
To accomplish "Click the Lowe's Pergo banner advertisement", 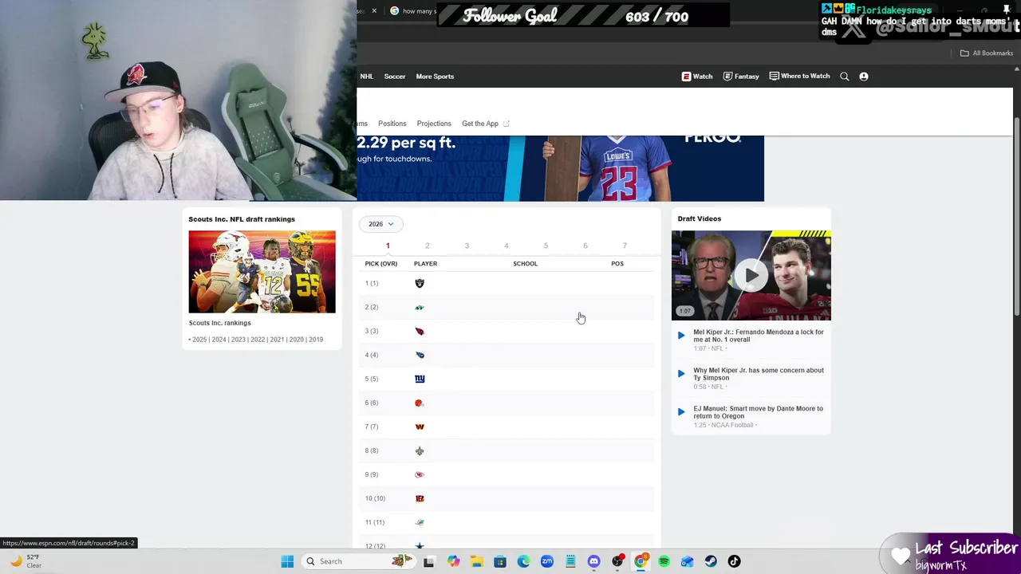I will (x=560, y=168).
